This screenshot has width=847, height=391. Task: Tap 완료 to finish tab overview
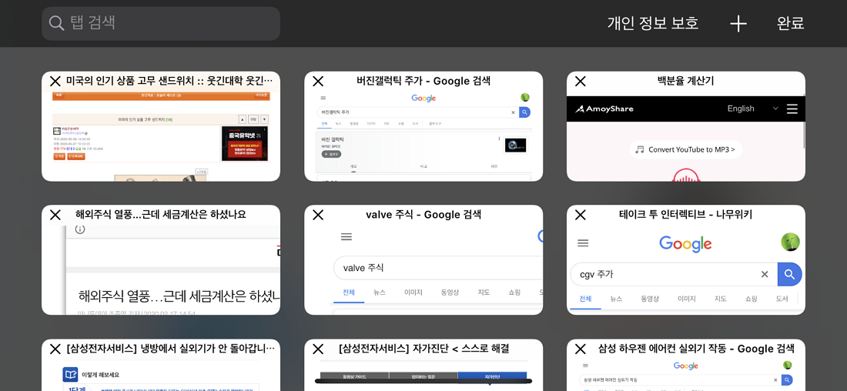click(x=791, y=23)
